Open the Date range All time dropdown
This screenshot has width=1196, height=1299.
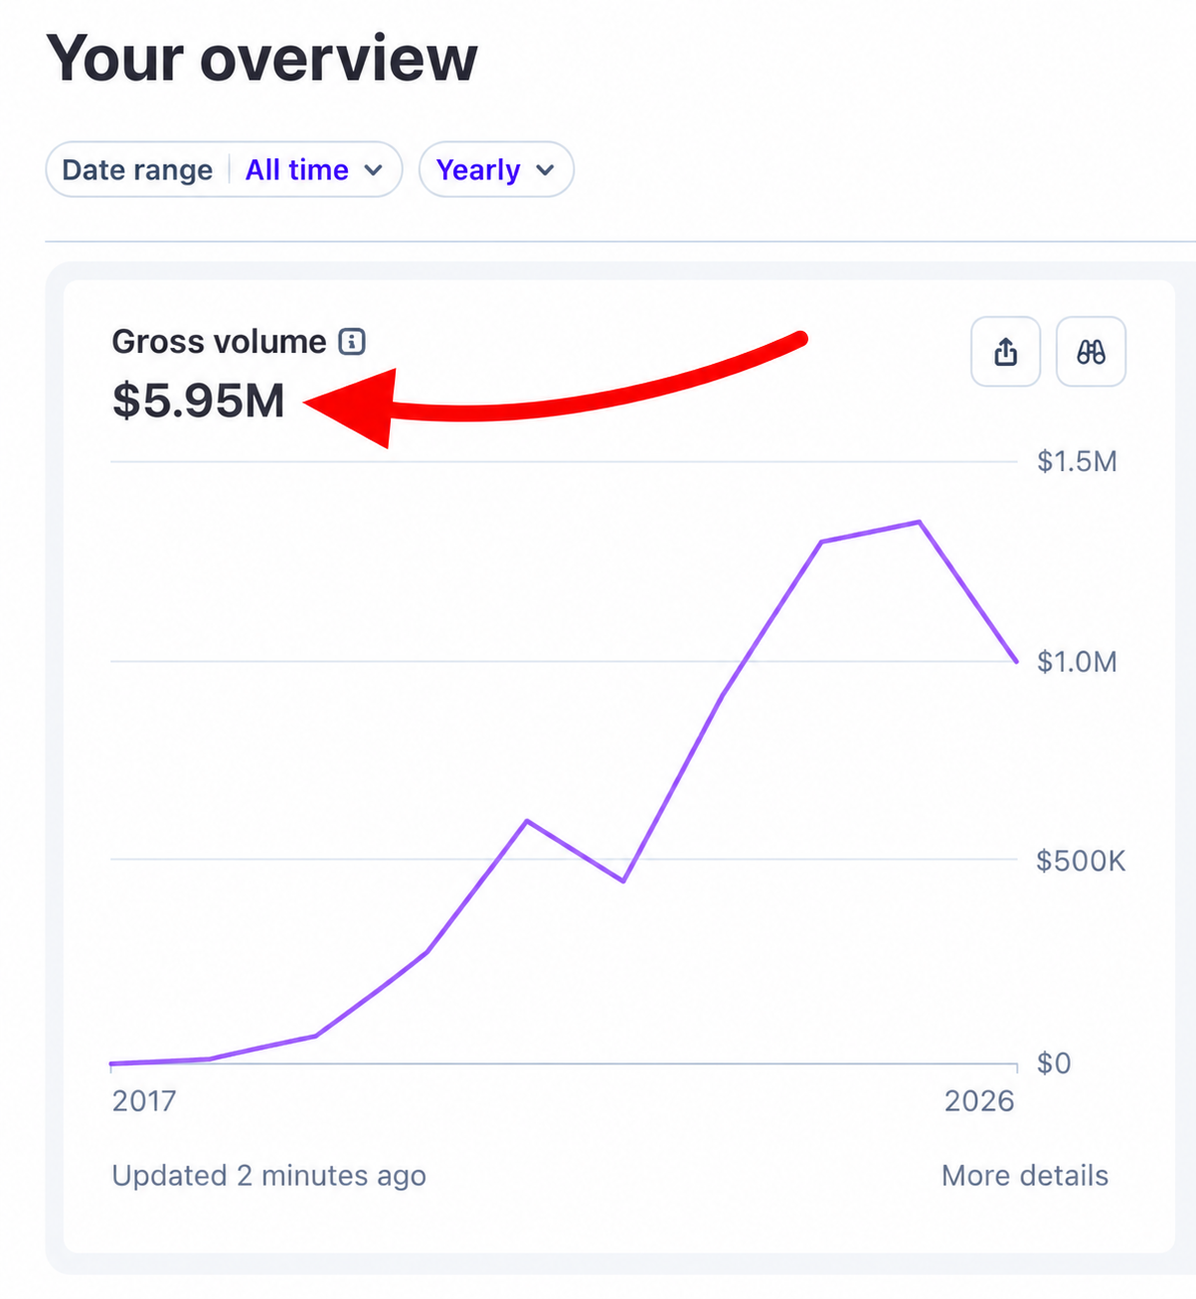click(224, 170)
